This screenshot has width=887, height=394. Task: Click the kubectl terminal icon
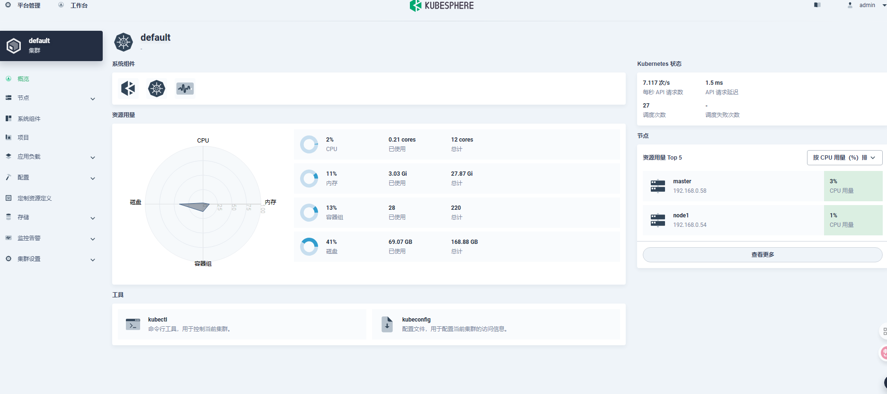pyautogui.click(x=133, y=324)
